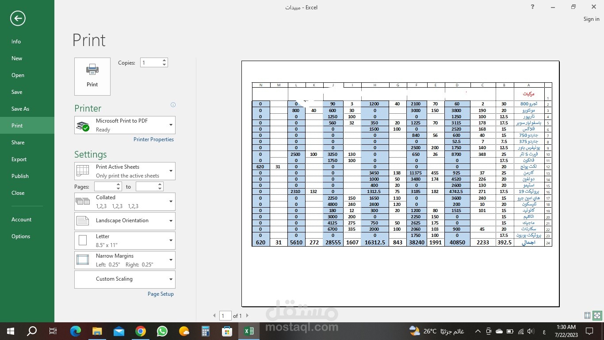
Task: Go to next preview page arrow
Action: pyautogui.click(x=247, y=316)
